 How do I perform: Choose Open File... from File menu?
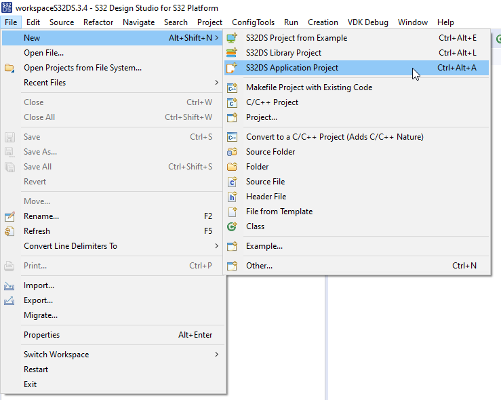tap(113, 53)
